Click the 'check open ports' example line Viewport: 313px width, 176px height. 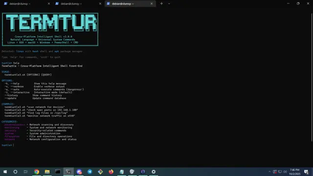click(41, 110)
